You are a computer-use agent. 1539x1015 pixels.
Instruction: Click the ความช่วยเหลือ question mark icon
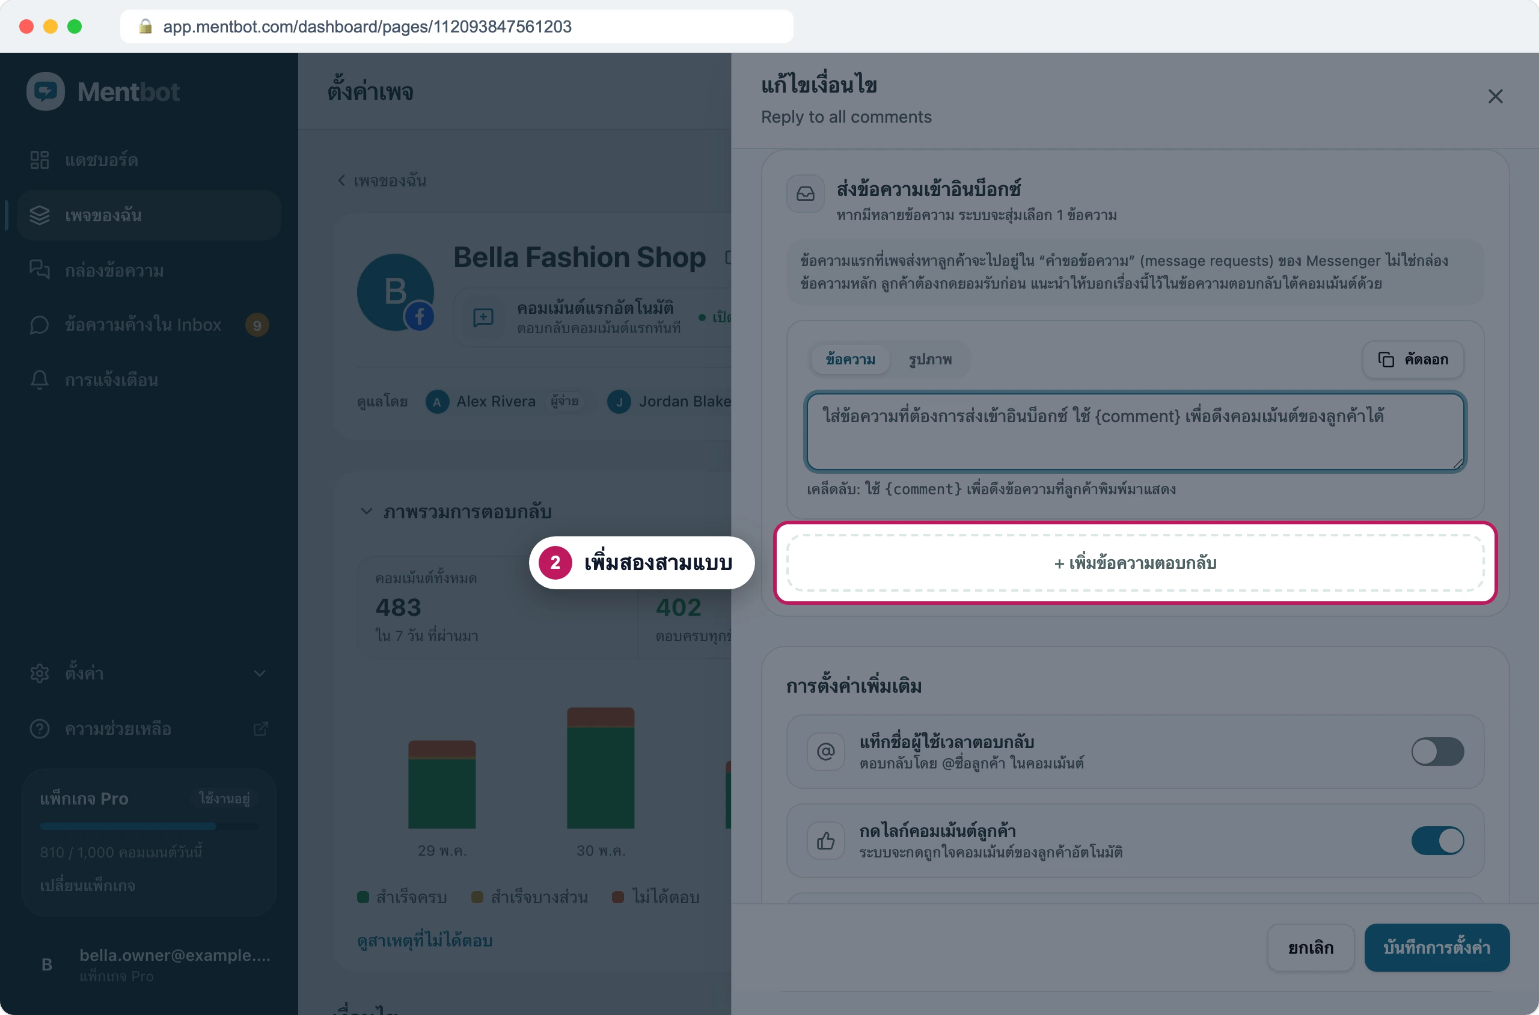40,729
